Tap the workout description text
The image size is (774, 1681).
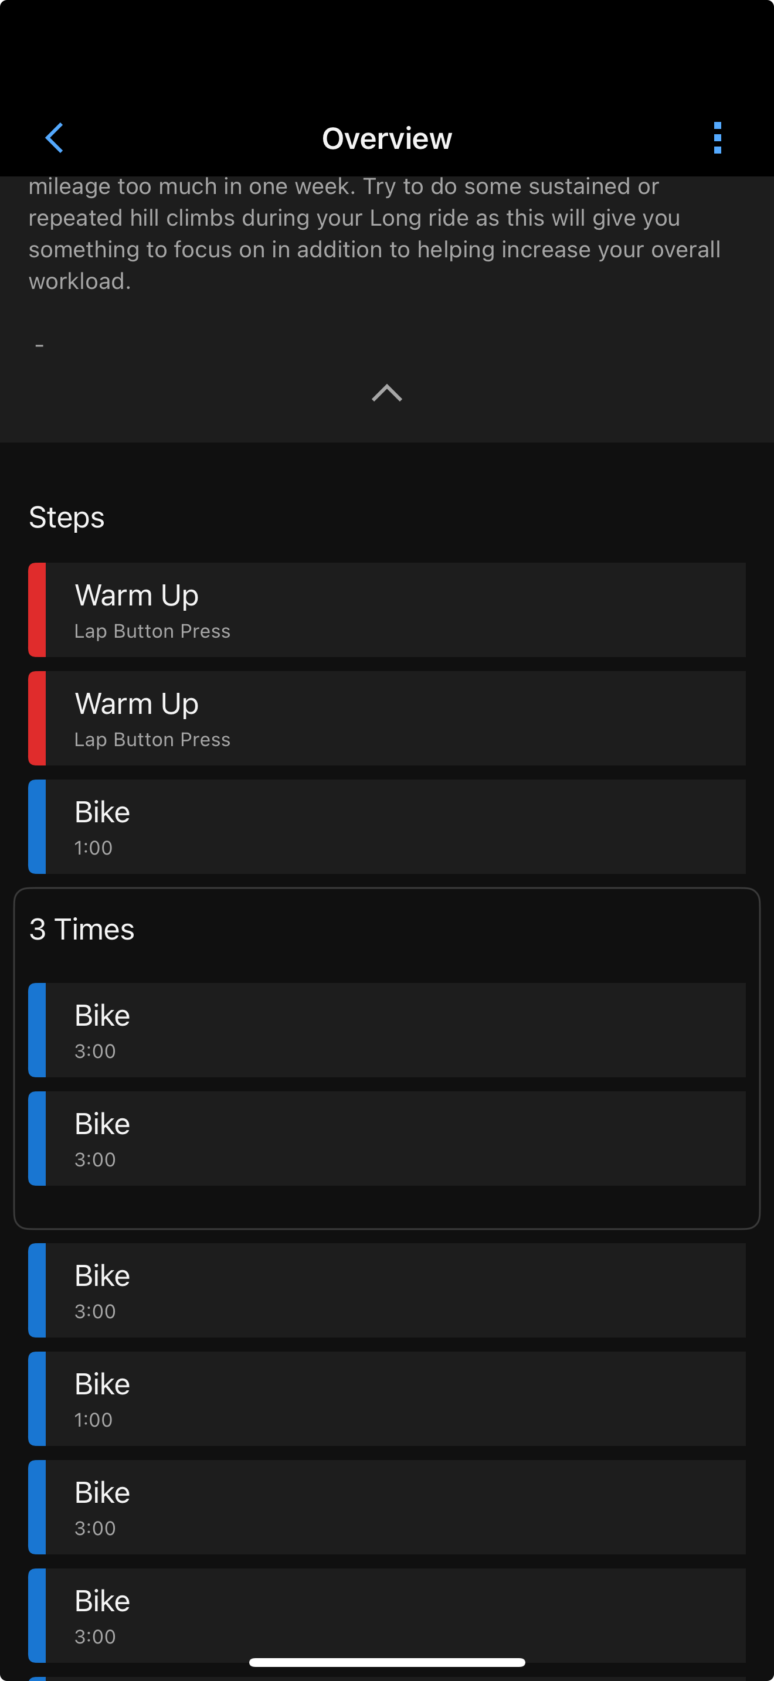(x=375, y=234)
